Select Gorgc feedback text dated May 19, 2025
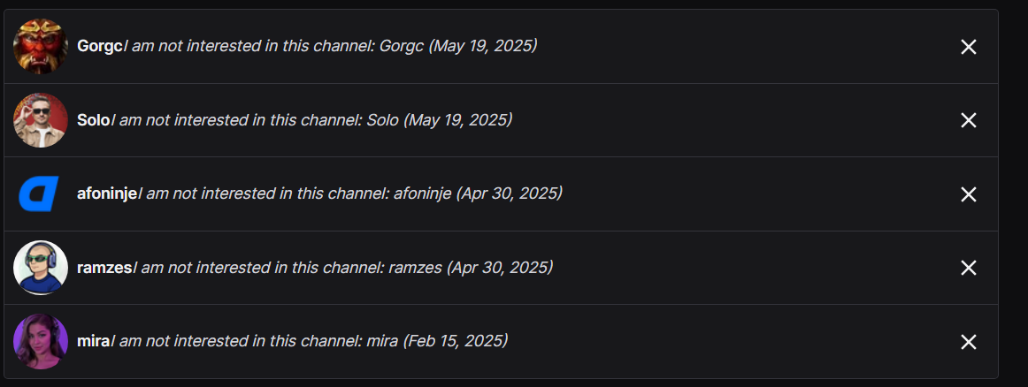The width and height of the screenshot is (1028, 387). 330,46
